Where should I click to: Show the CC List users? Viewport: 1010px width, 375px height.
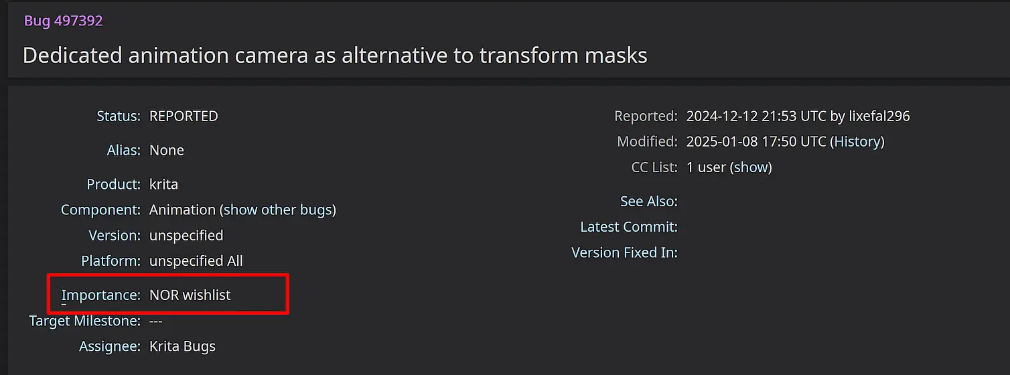pos(751,167)
